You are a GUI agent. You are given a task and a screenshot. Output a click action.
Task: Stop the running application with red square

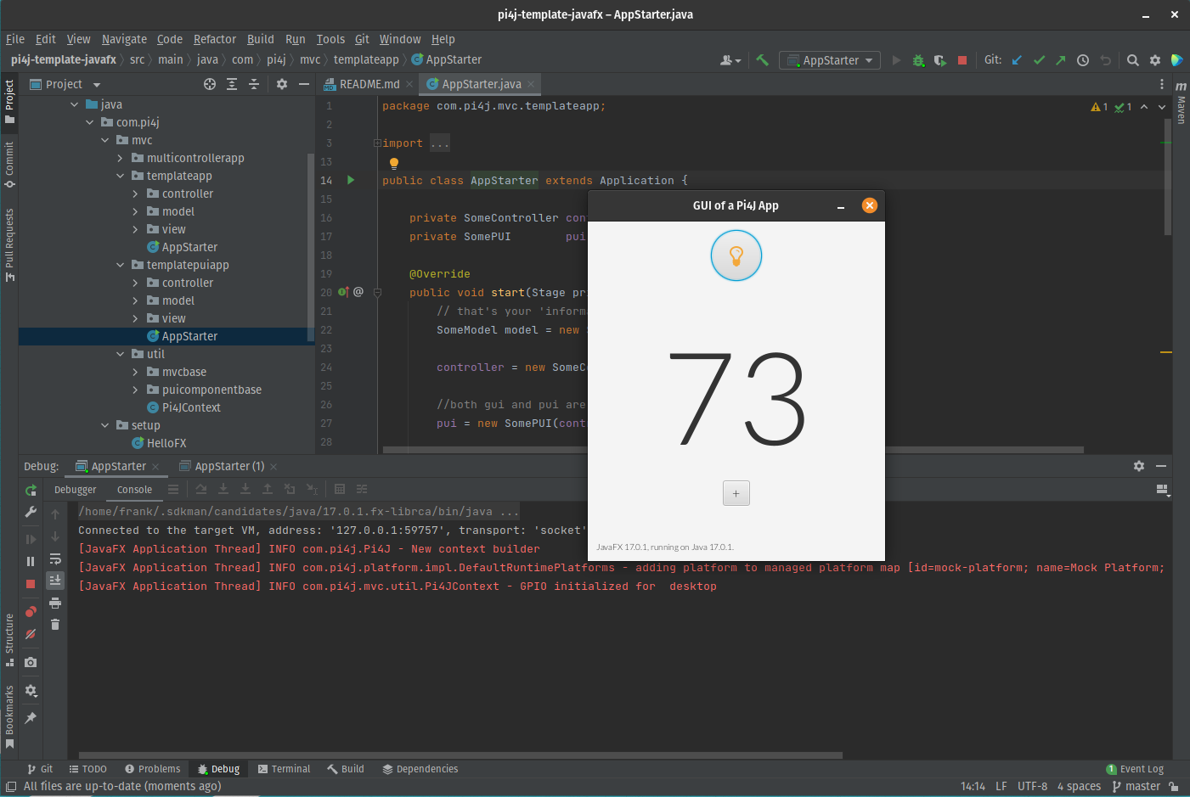click(962, 60)
